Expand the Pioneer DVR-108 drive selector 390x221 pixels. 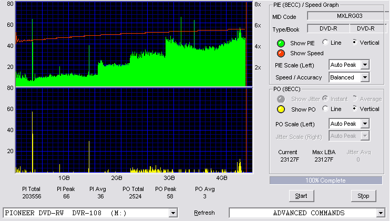click(x=173, y=213)
